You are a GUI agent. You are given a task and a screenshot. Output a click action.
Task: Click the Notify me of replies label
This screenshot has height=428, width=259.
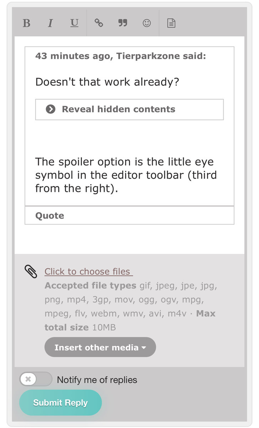pos(97,380)
